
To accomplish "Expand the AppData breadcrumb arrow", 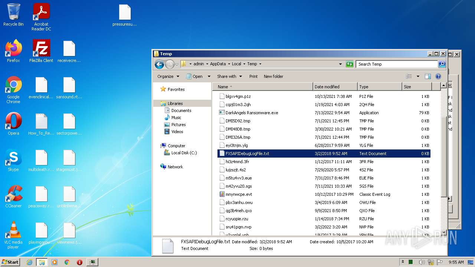I will (x=229, y=64).
